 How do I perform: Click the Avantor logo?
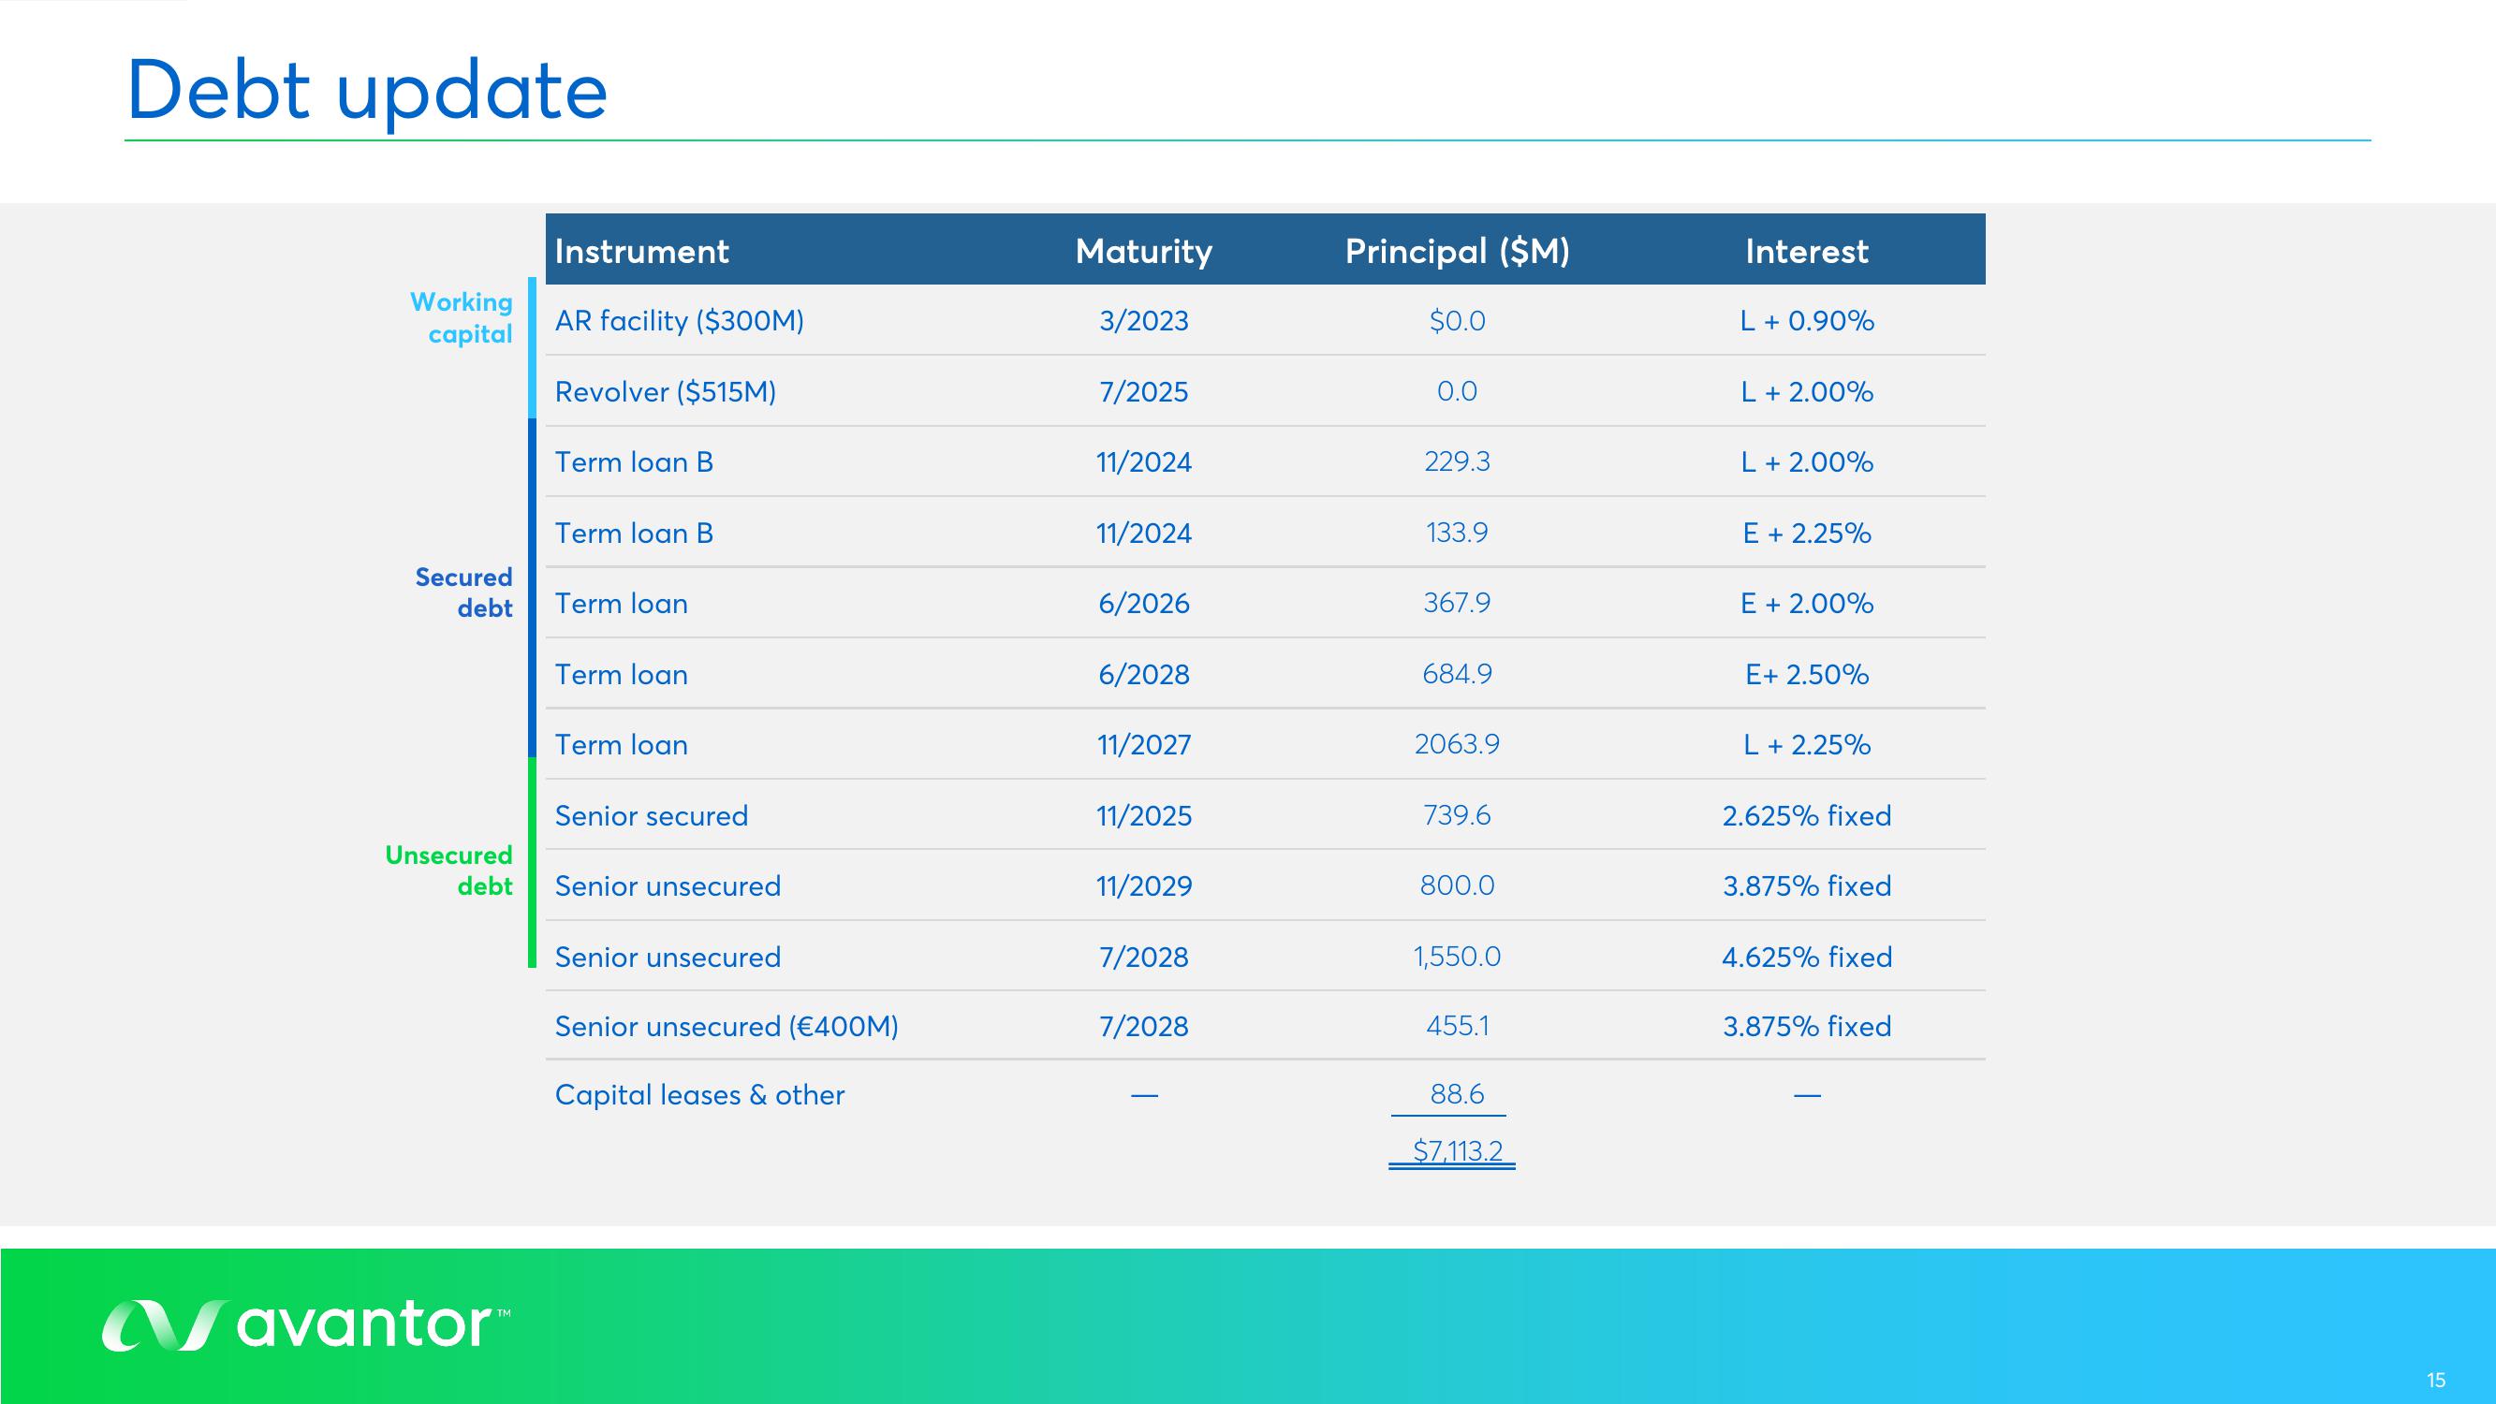(306, 1324)
